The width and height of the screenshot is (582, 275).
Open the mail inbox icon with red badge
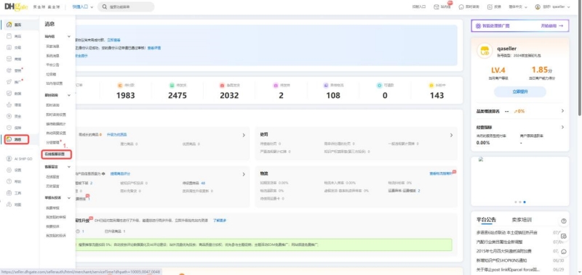(436, 7)
